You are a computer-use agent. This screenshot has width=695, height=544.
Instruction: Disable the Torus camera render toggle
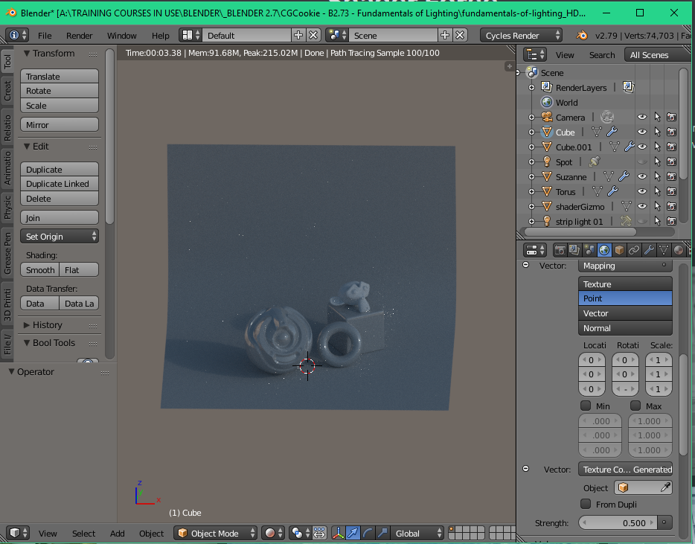[x=671, y=191]
